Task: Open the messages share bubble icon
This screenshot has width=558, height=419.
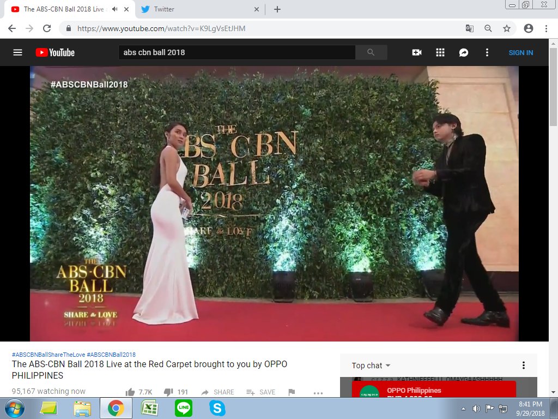Action: click(x=463, y=53)
